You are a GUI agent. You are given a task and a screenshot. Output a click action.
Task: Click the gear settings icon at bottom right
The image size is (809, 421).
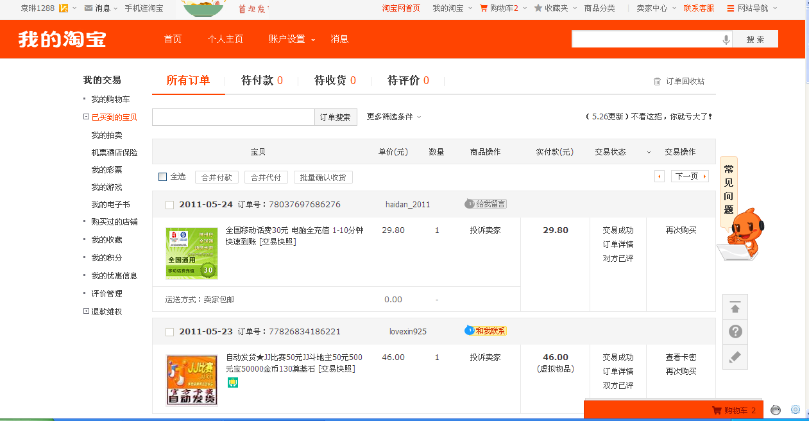796,409
